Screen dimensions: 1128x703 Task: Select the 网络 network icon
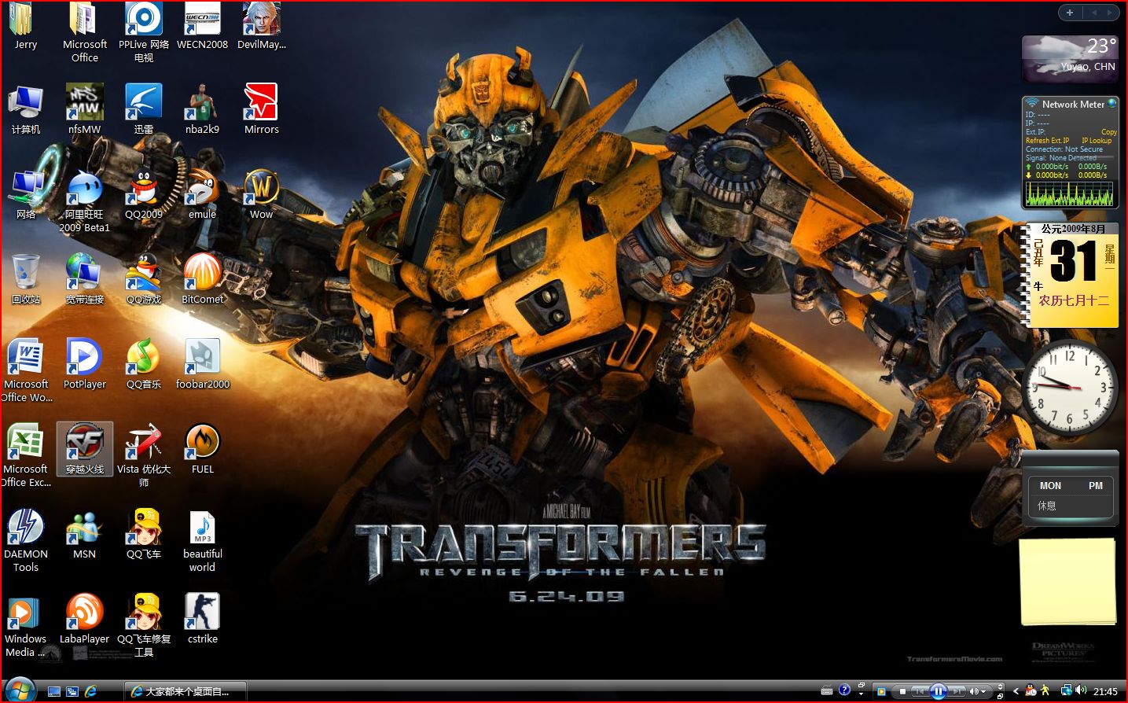pyautogui.click(x=26, y=194)
